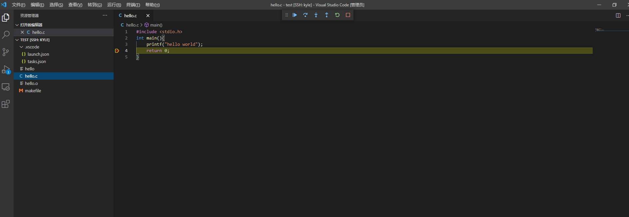The height and width of the screenshot is (217, 629).
Task: Open the 查看(V) menu
Action: pos(75,5)
